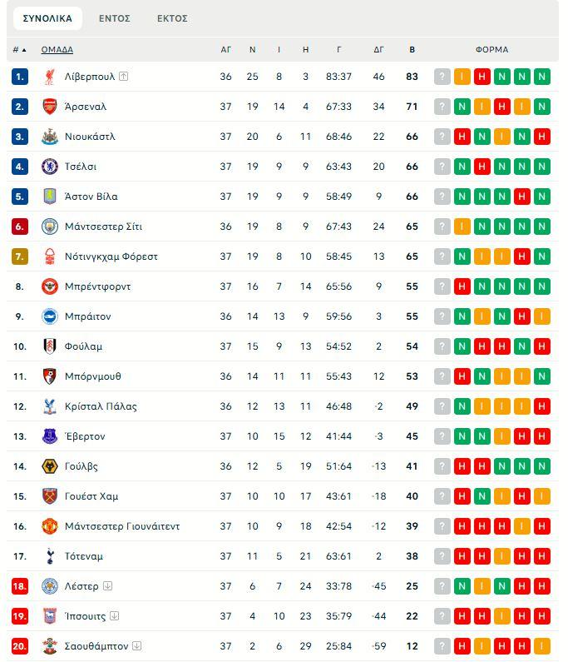The image size is (568, 662).
Task: Click the Everton club crest icon
Action: (49, 436)
